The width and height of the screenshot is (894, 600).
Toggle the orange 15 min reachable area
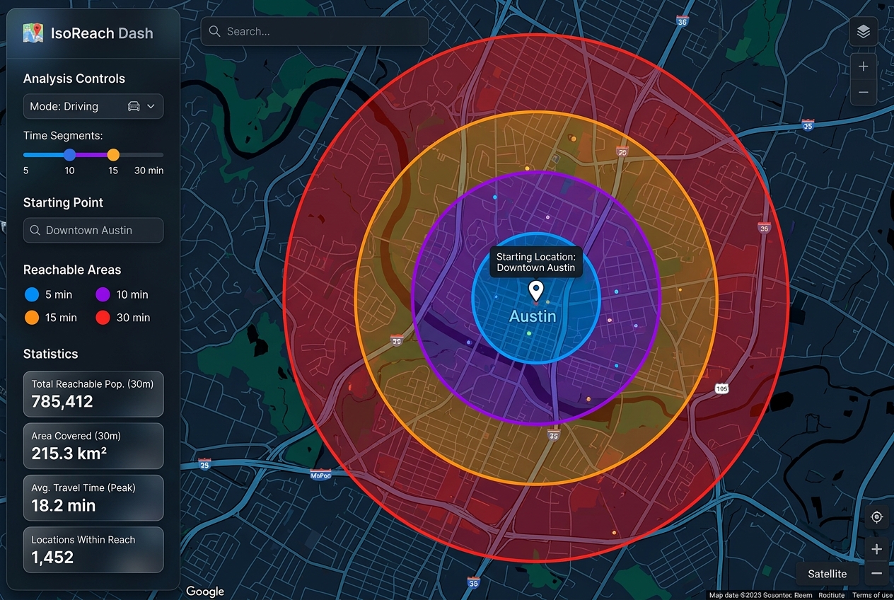tap(51, 318)
